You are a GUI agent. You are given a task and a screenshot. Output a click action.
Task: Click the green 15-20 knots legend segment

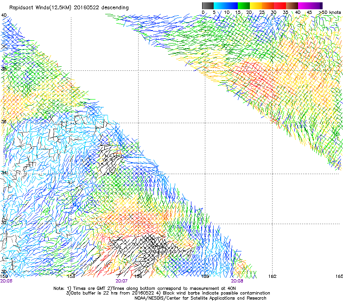244,6
